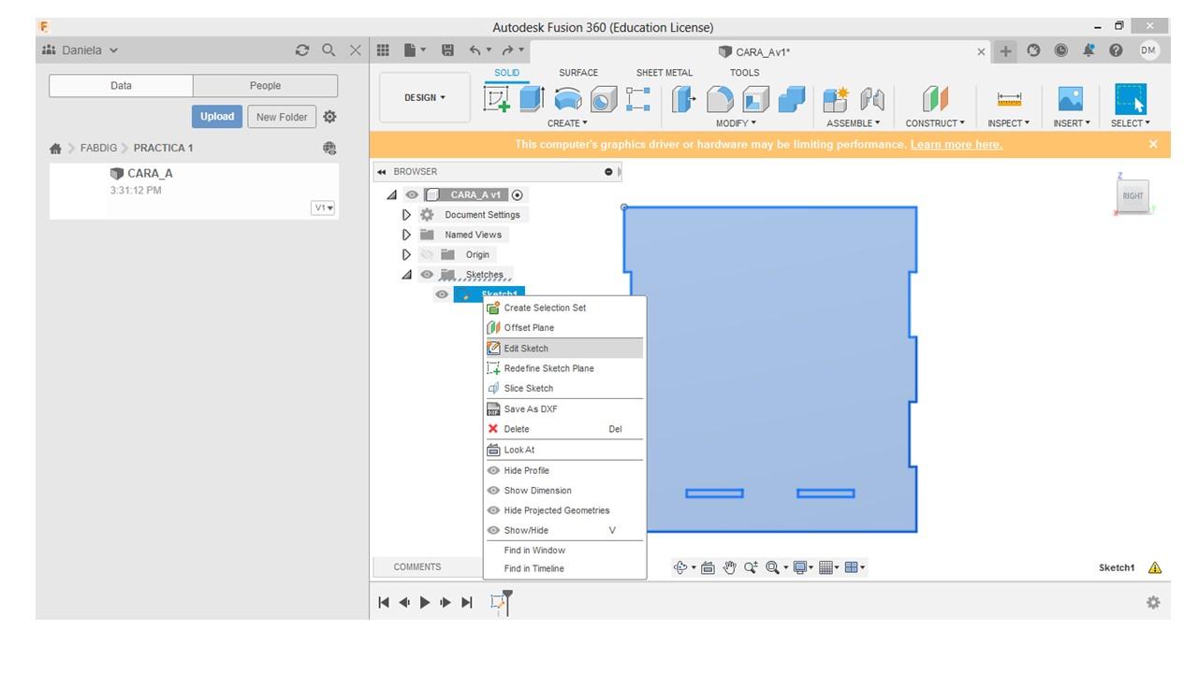
Task: Switch to the People tab
Action: pos(265,86)
